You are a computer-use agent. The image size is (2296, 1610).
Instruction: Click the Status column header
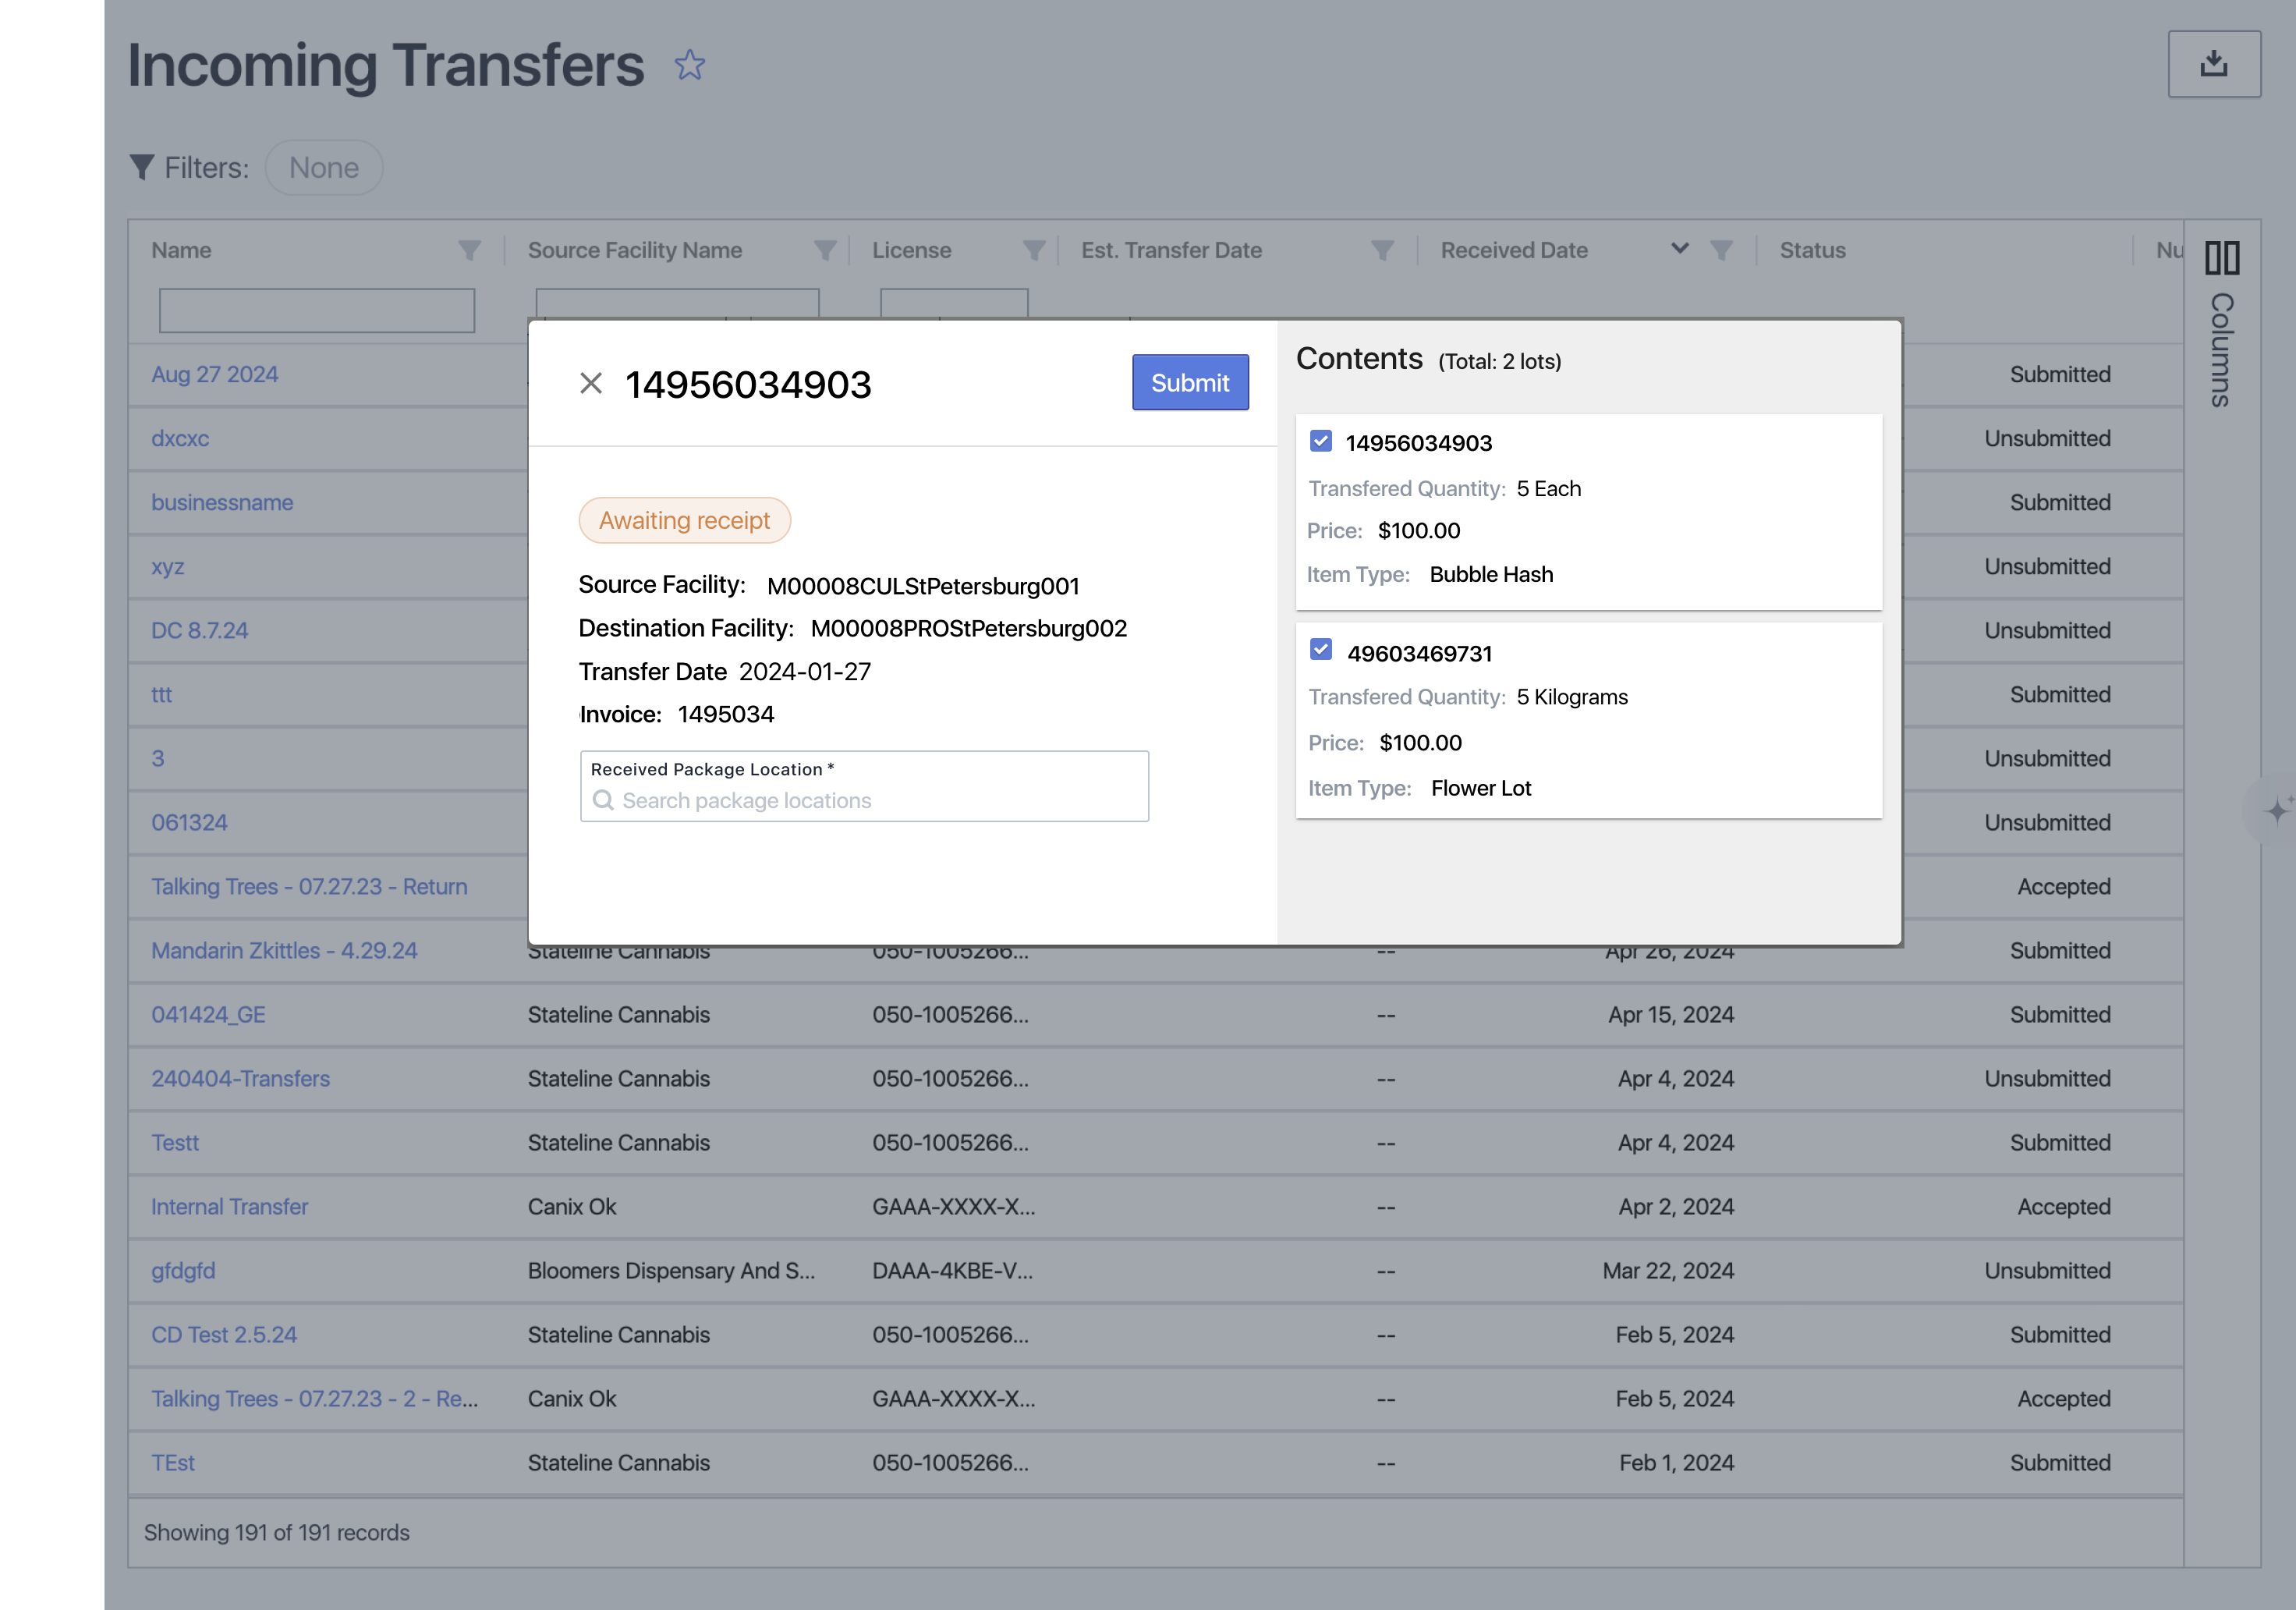pyautogui.click(x=1812, y=250)
